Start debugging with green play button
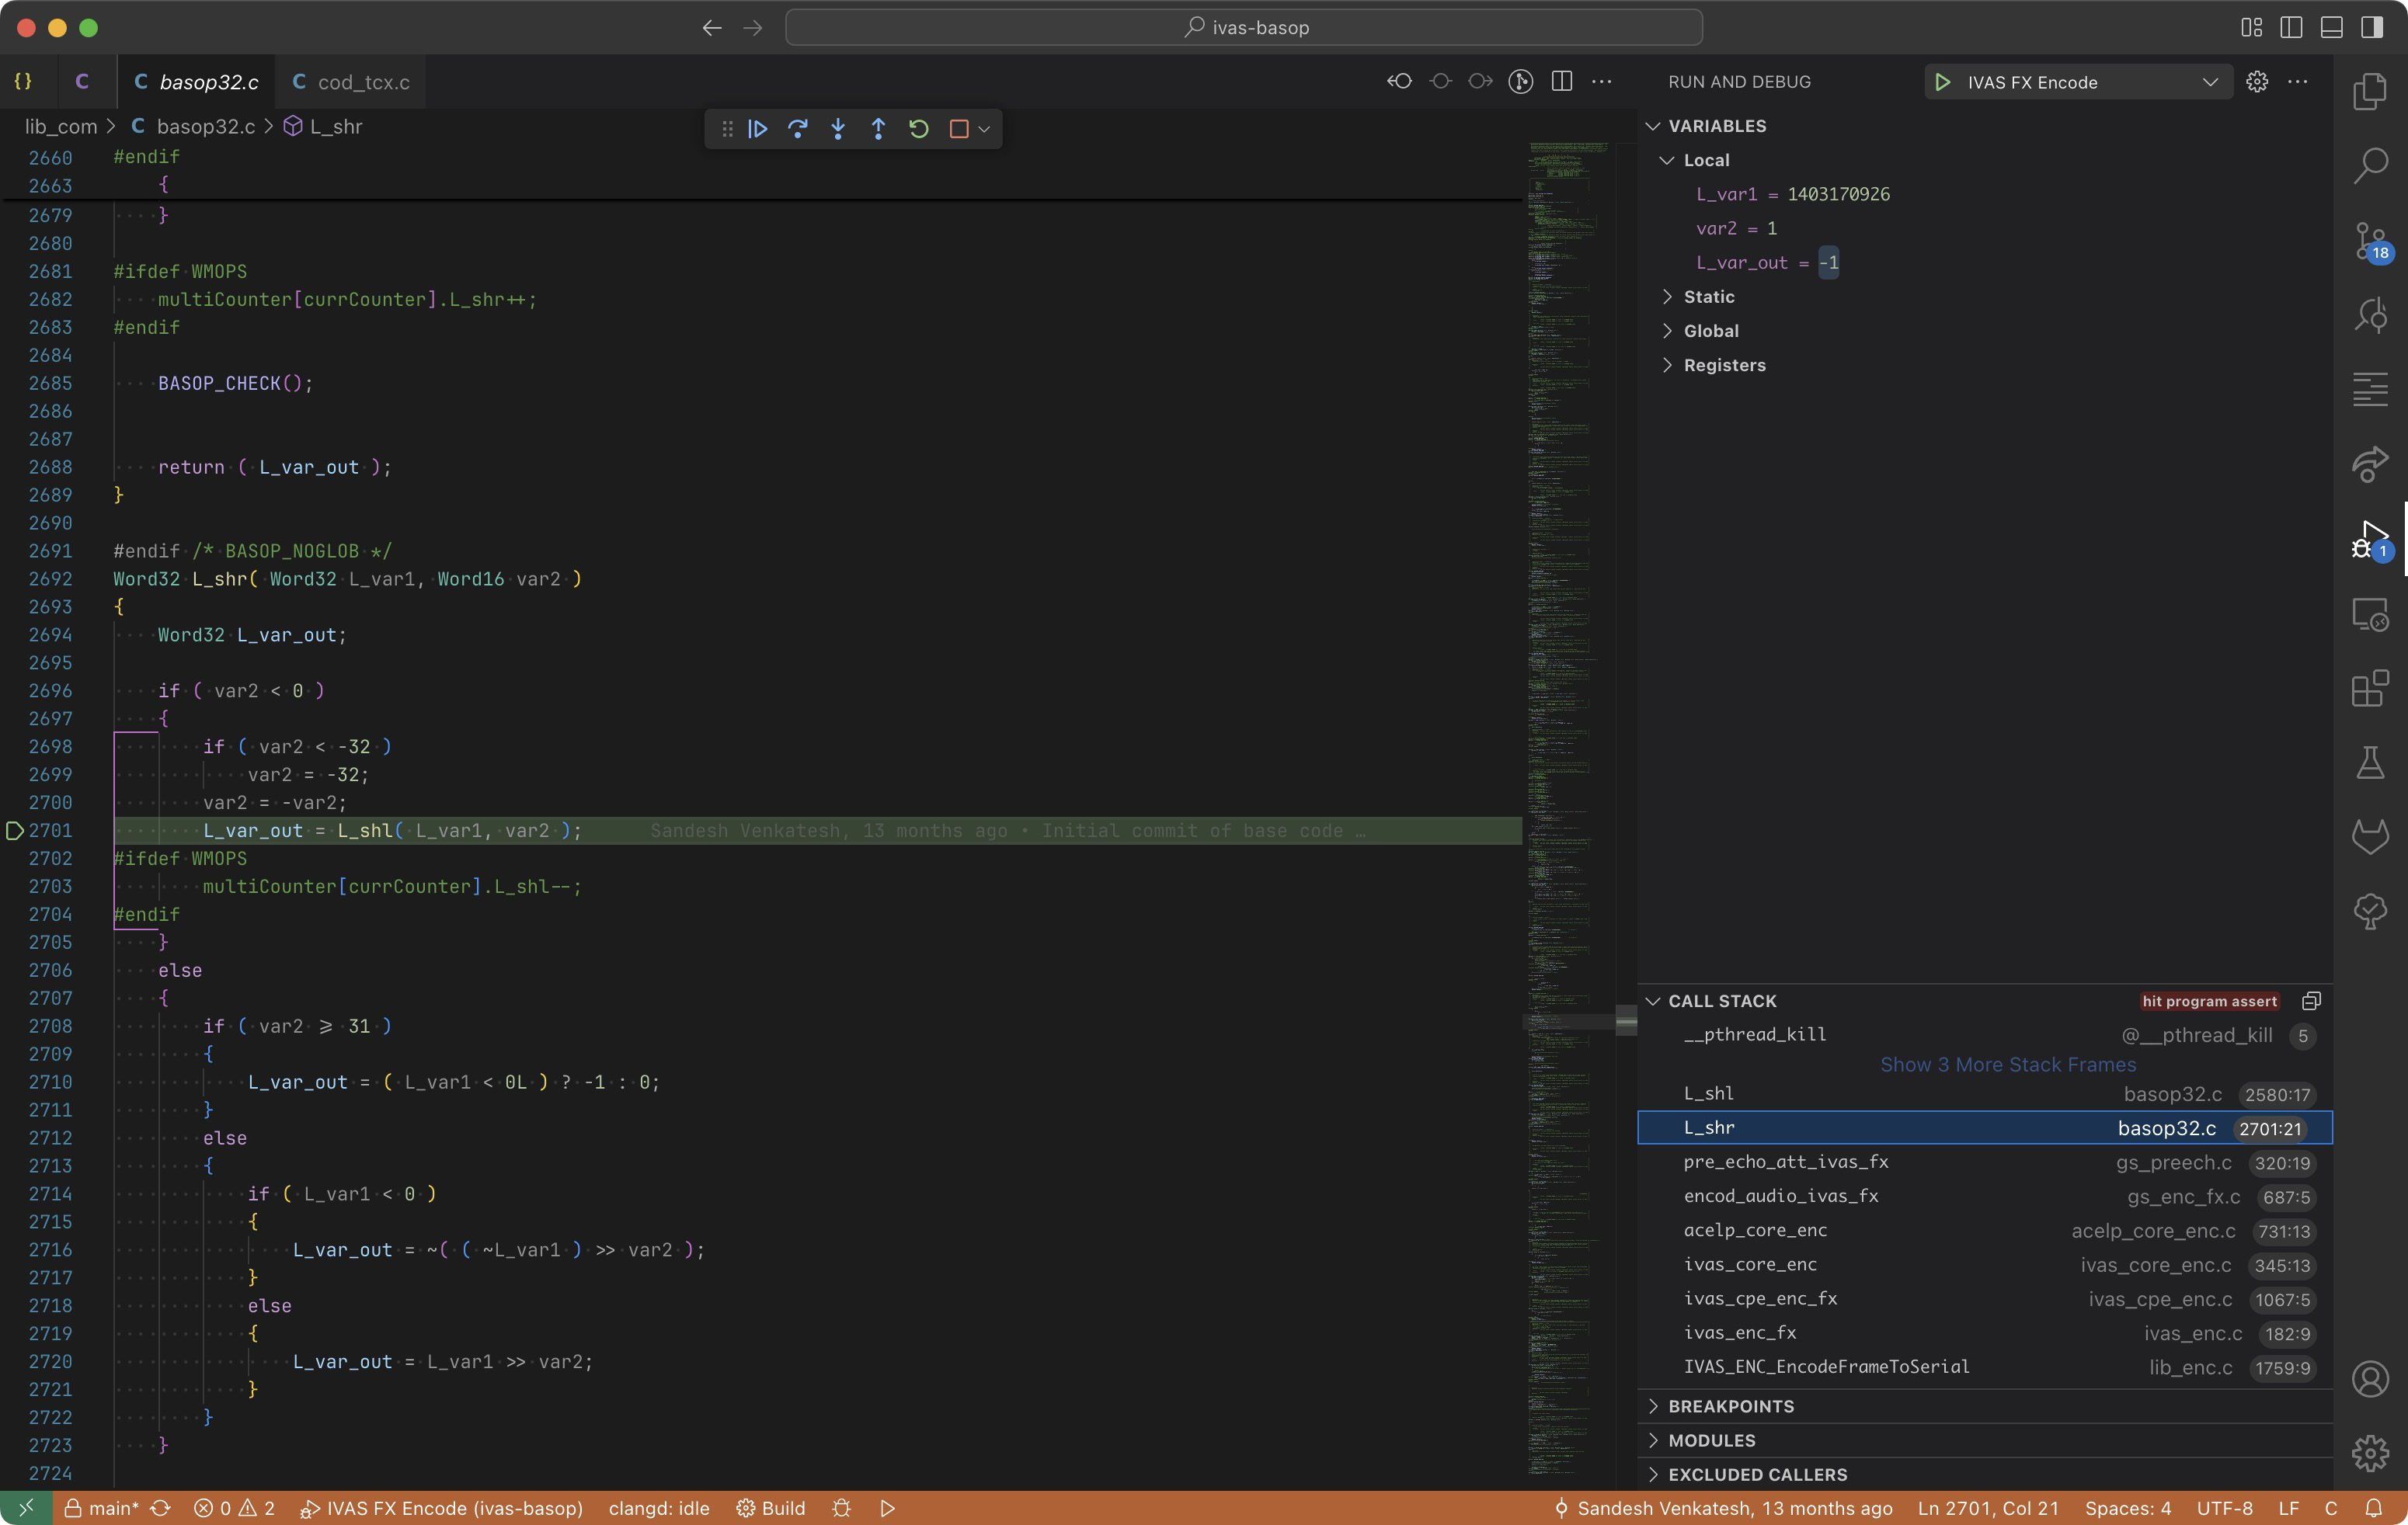 point(1942,82)
